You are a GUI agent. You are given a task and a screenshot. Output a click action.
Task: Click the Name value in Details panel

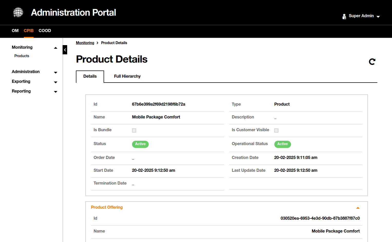click(156, 117)
